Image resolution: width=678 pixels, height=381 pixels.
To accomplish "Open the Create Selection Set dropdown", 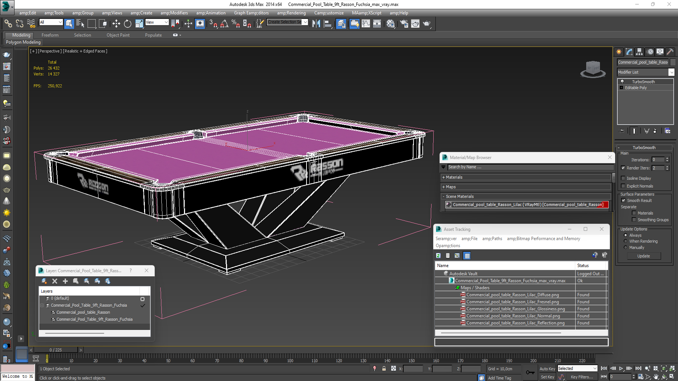I will click(x=287, y=22).
